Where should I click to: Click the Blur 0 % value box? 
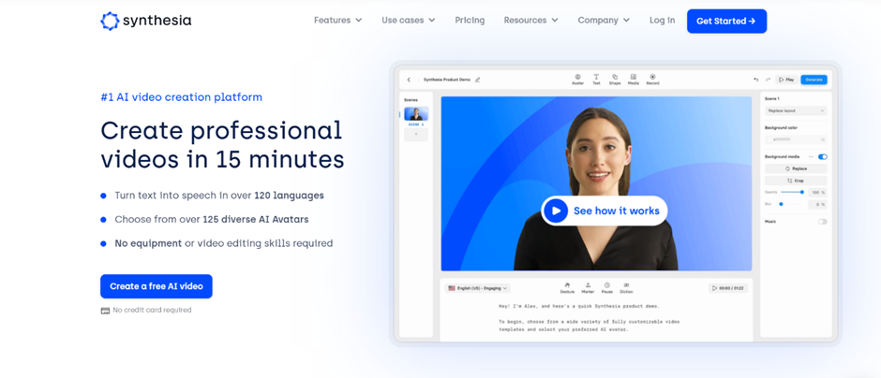click(x=817, y=204)
